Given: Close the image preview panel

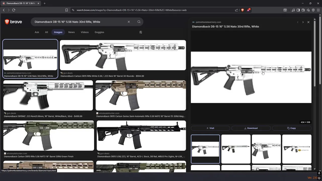Looking at the screenshot, I should [x=308, y=22].
